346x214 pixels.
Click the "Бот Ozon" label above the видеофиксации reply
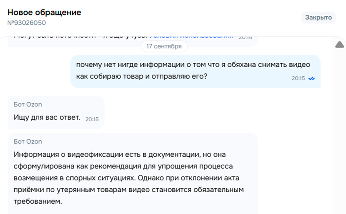point(28,141)
